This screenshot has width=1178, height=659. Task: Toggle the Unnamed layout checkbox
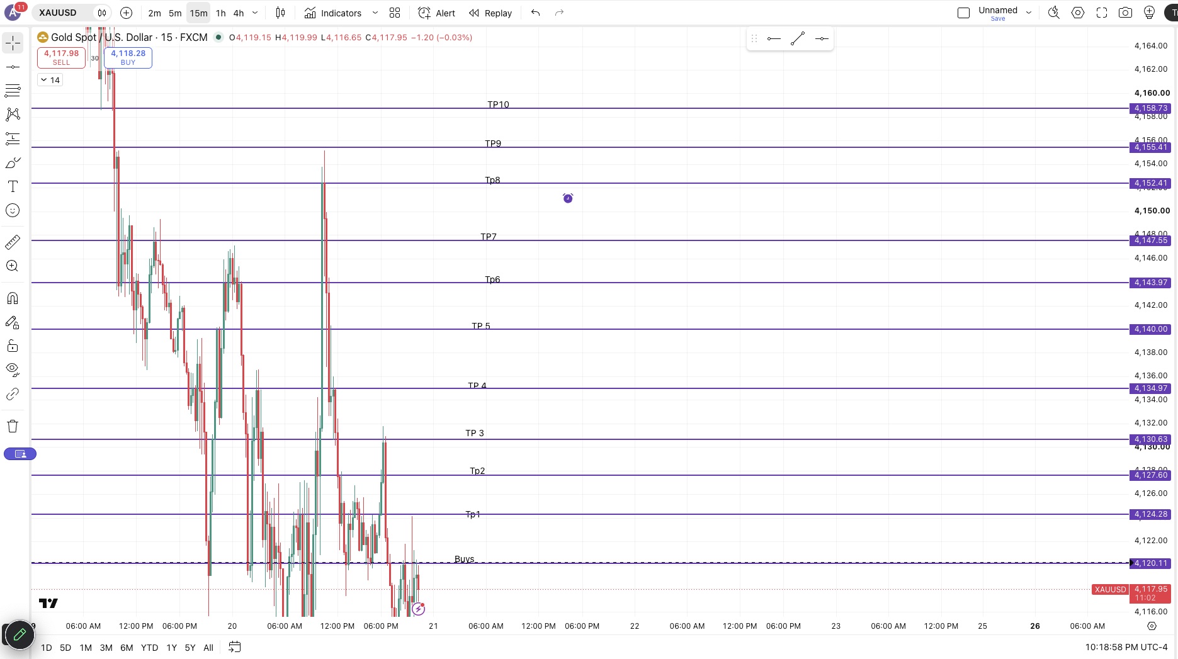(x=963, y=13)
